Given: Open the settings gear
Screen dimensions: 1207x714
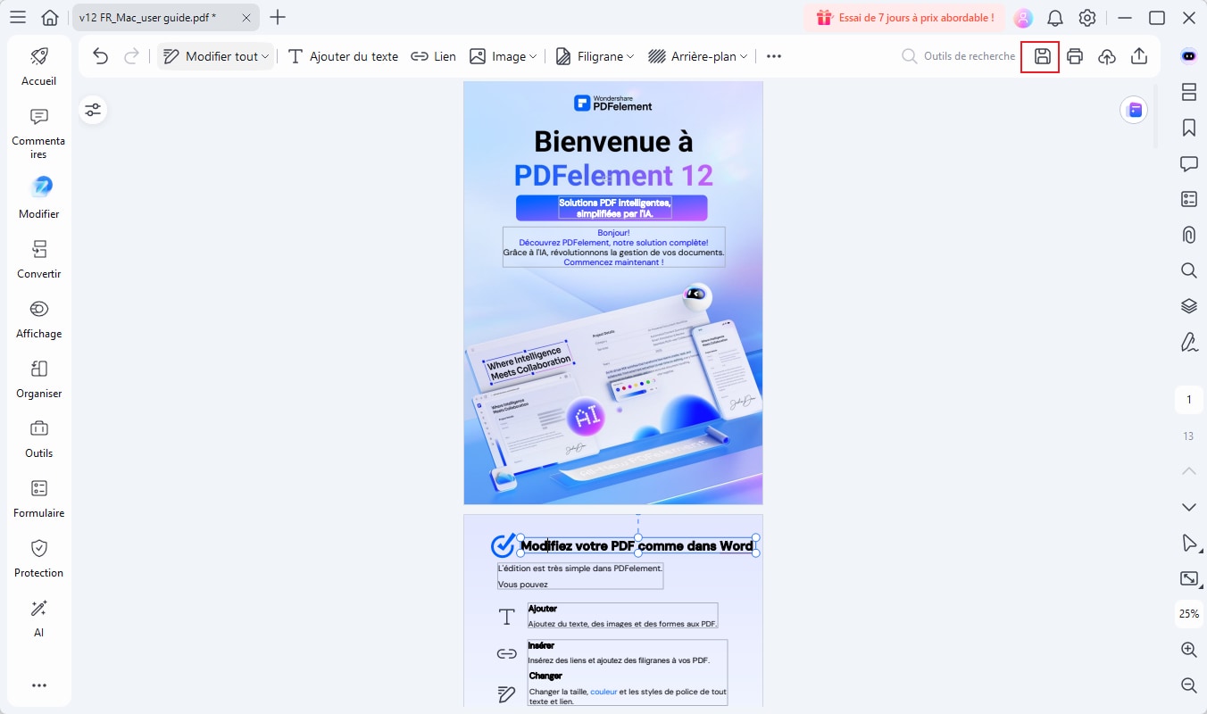Looking at the screenshot, I should click(1087, 18).
